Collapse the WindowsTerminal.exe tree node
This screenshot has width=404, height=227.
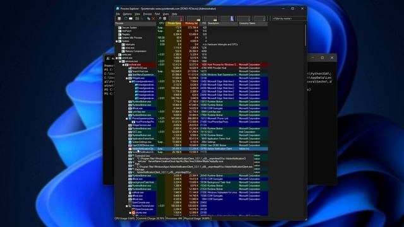(x=127, y=206)
